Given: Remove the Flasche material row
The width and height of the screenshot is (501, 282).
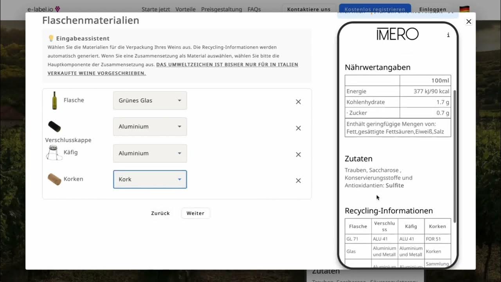Looking at the screenshot, I should (298, 102).
